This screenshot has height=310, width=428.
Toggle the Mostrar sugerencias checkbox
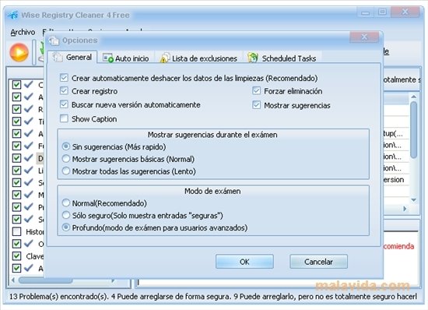(x=256, y=105)
